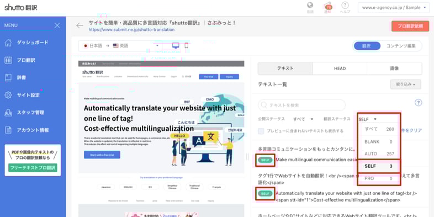Choose BLANK 0 in status list
Image resolution: width=434 pixels, height=217 pixels.
pos(378,142)
